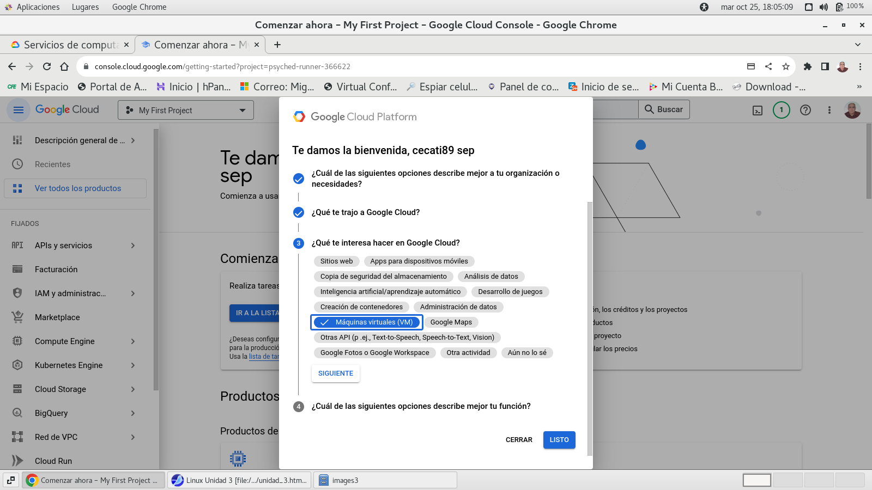
Task: Deselect the Máquinas virtuales (VM) chip
Action: click(367, 322)
